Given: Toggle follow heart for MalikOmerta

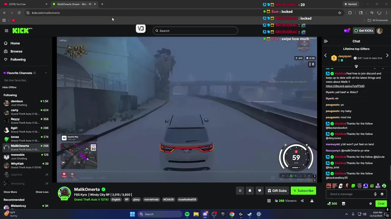Looking at the screenshot, I should 260,191.
